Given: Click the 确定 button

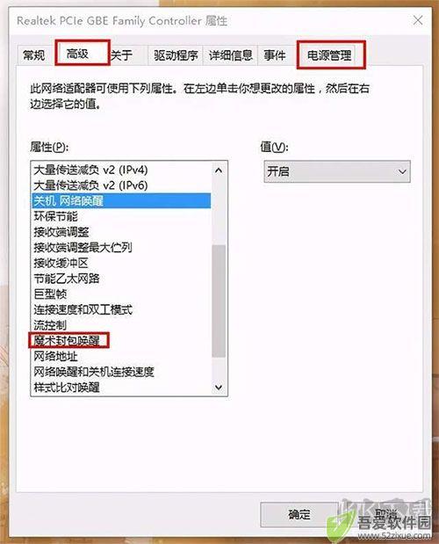Looking at the screenshot, I should point(299,514).
